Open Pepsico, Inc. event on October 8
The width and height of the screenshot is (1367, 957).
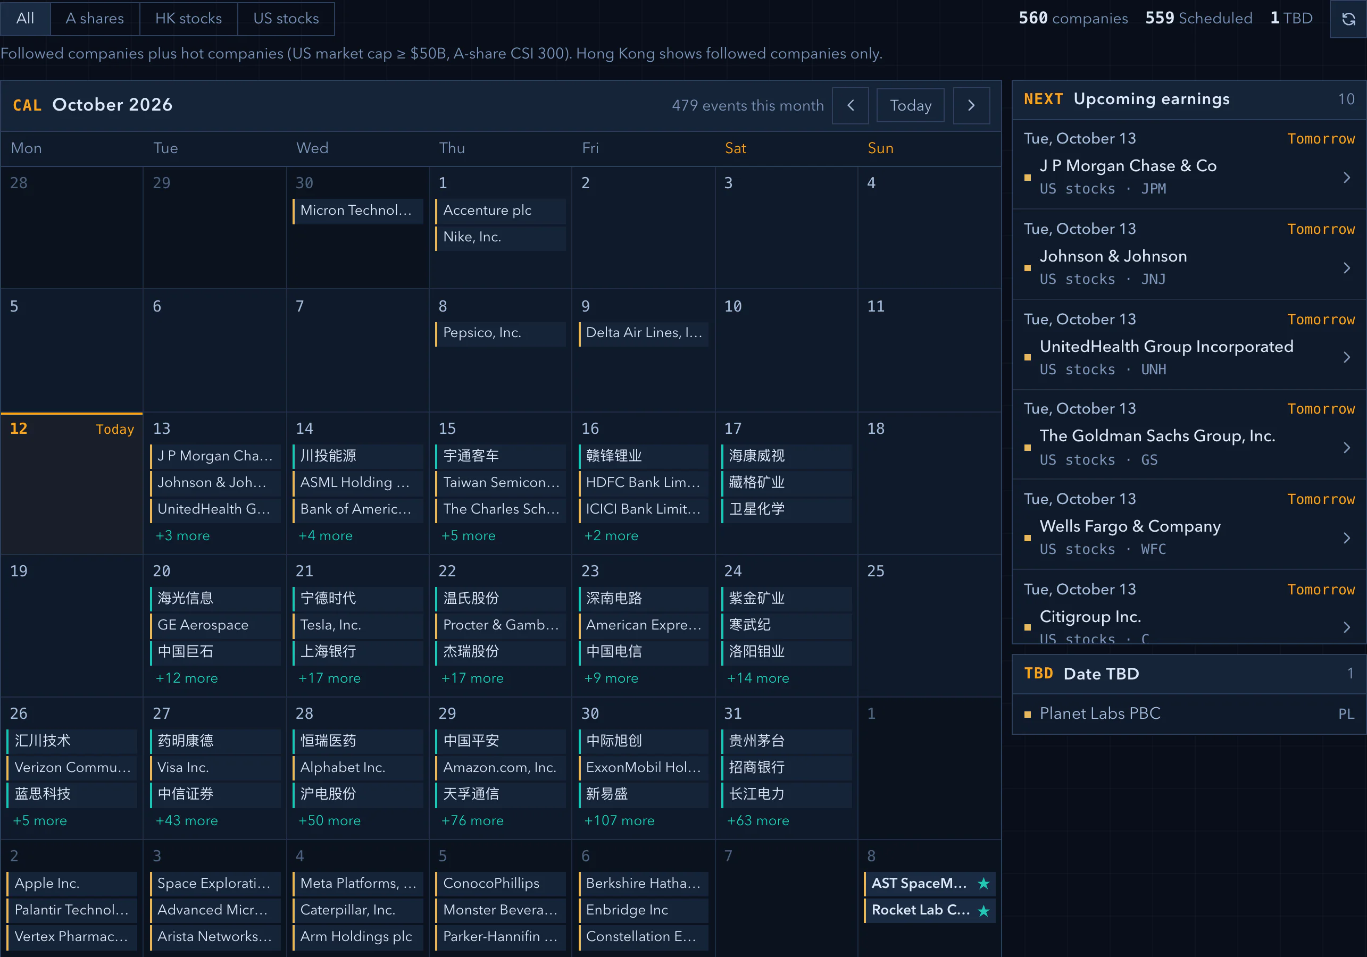tap(501, 333)
